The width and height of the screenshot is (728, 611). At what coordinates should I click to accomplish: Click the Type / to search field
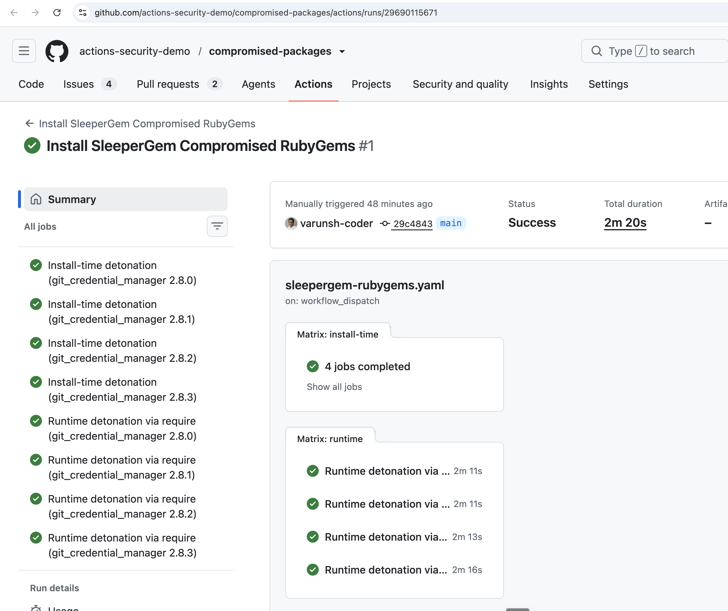[x=655, y=51]
